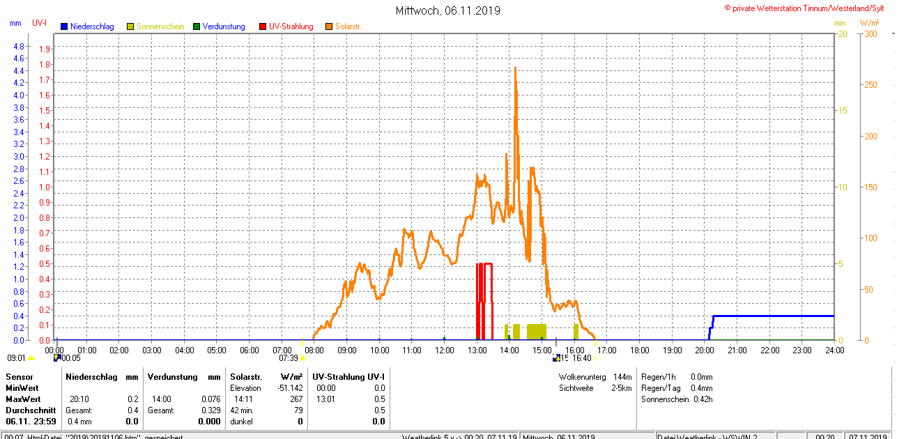Click the Sichtweite 2-5km entry
The image size is (913, 439).
(x=595, y=388)
